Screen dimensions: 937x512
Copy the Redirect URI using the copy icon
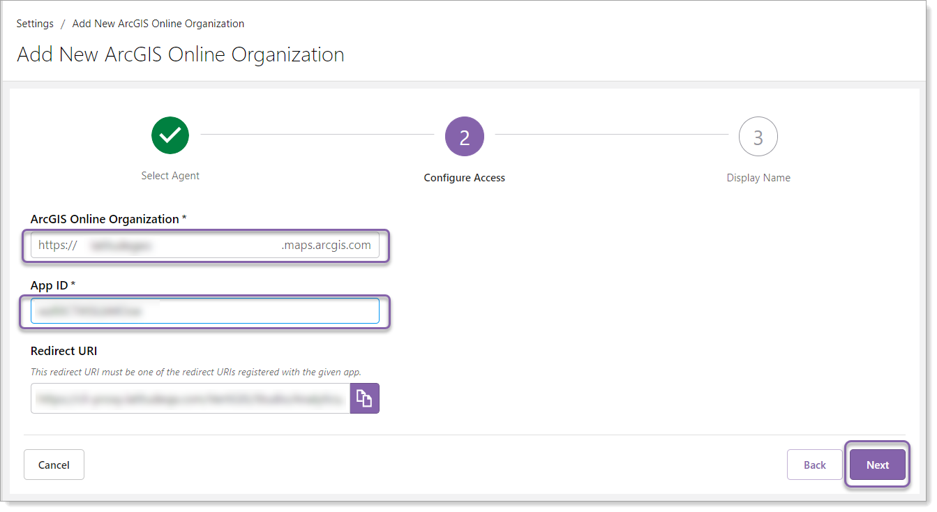pos(364,398)
